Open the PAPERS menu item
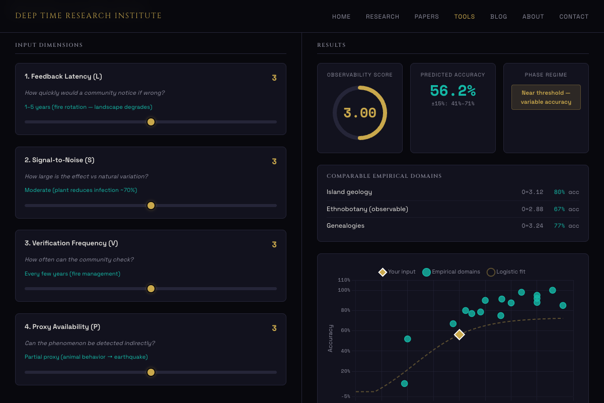 tap(427, 16)
